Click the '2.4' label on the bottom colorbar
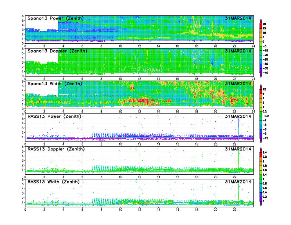Screen dimensions: 291x225 pyautogui.click(x=265, y=152)
